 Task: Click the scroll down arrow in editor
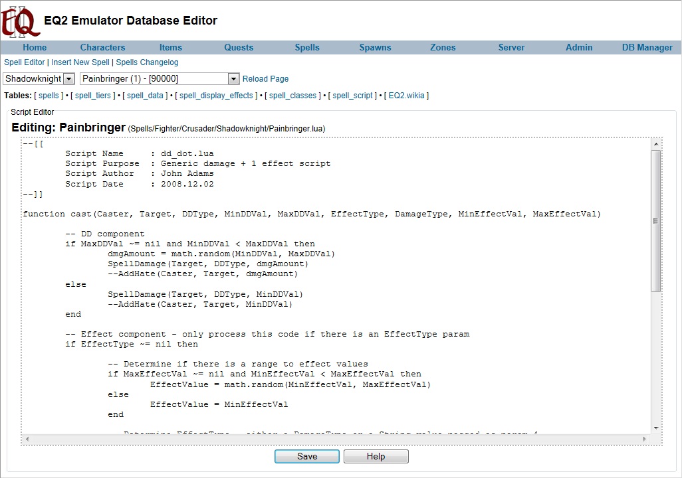[655, 428]
